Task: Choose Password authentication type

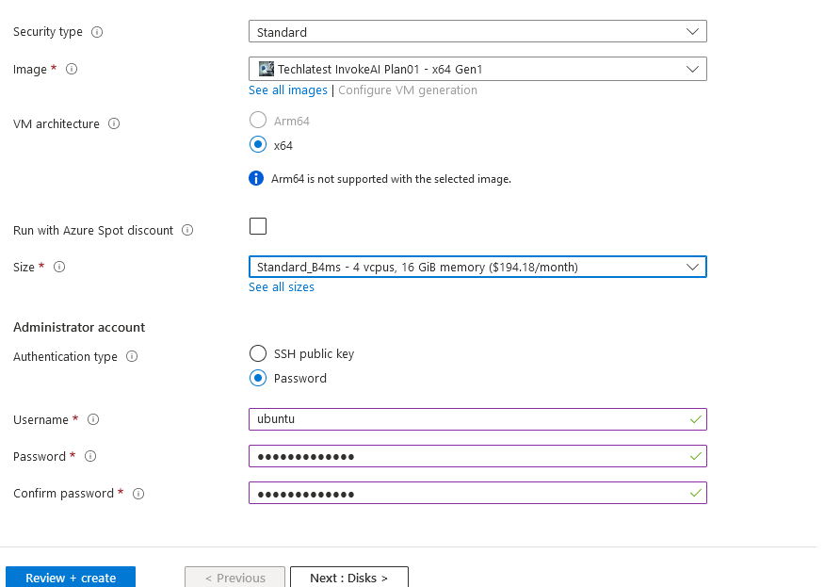Action: (x=258, y=378)
